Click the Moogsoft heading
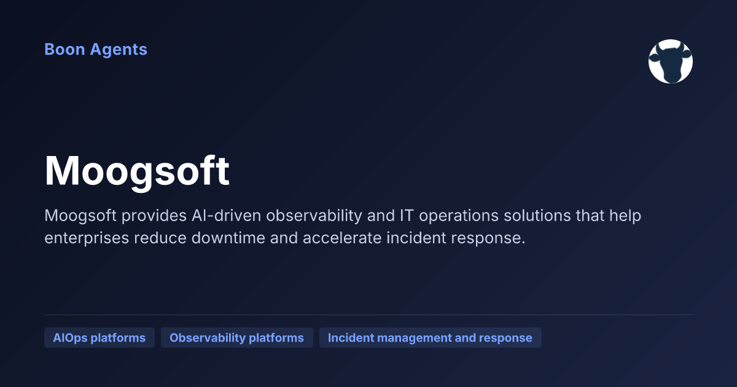Screen dimensions: 737x387 point(137,171)
